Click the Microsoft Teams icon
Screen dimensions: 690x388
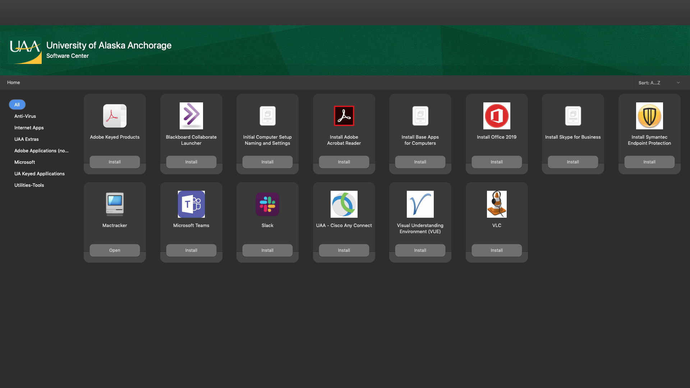191,204
